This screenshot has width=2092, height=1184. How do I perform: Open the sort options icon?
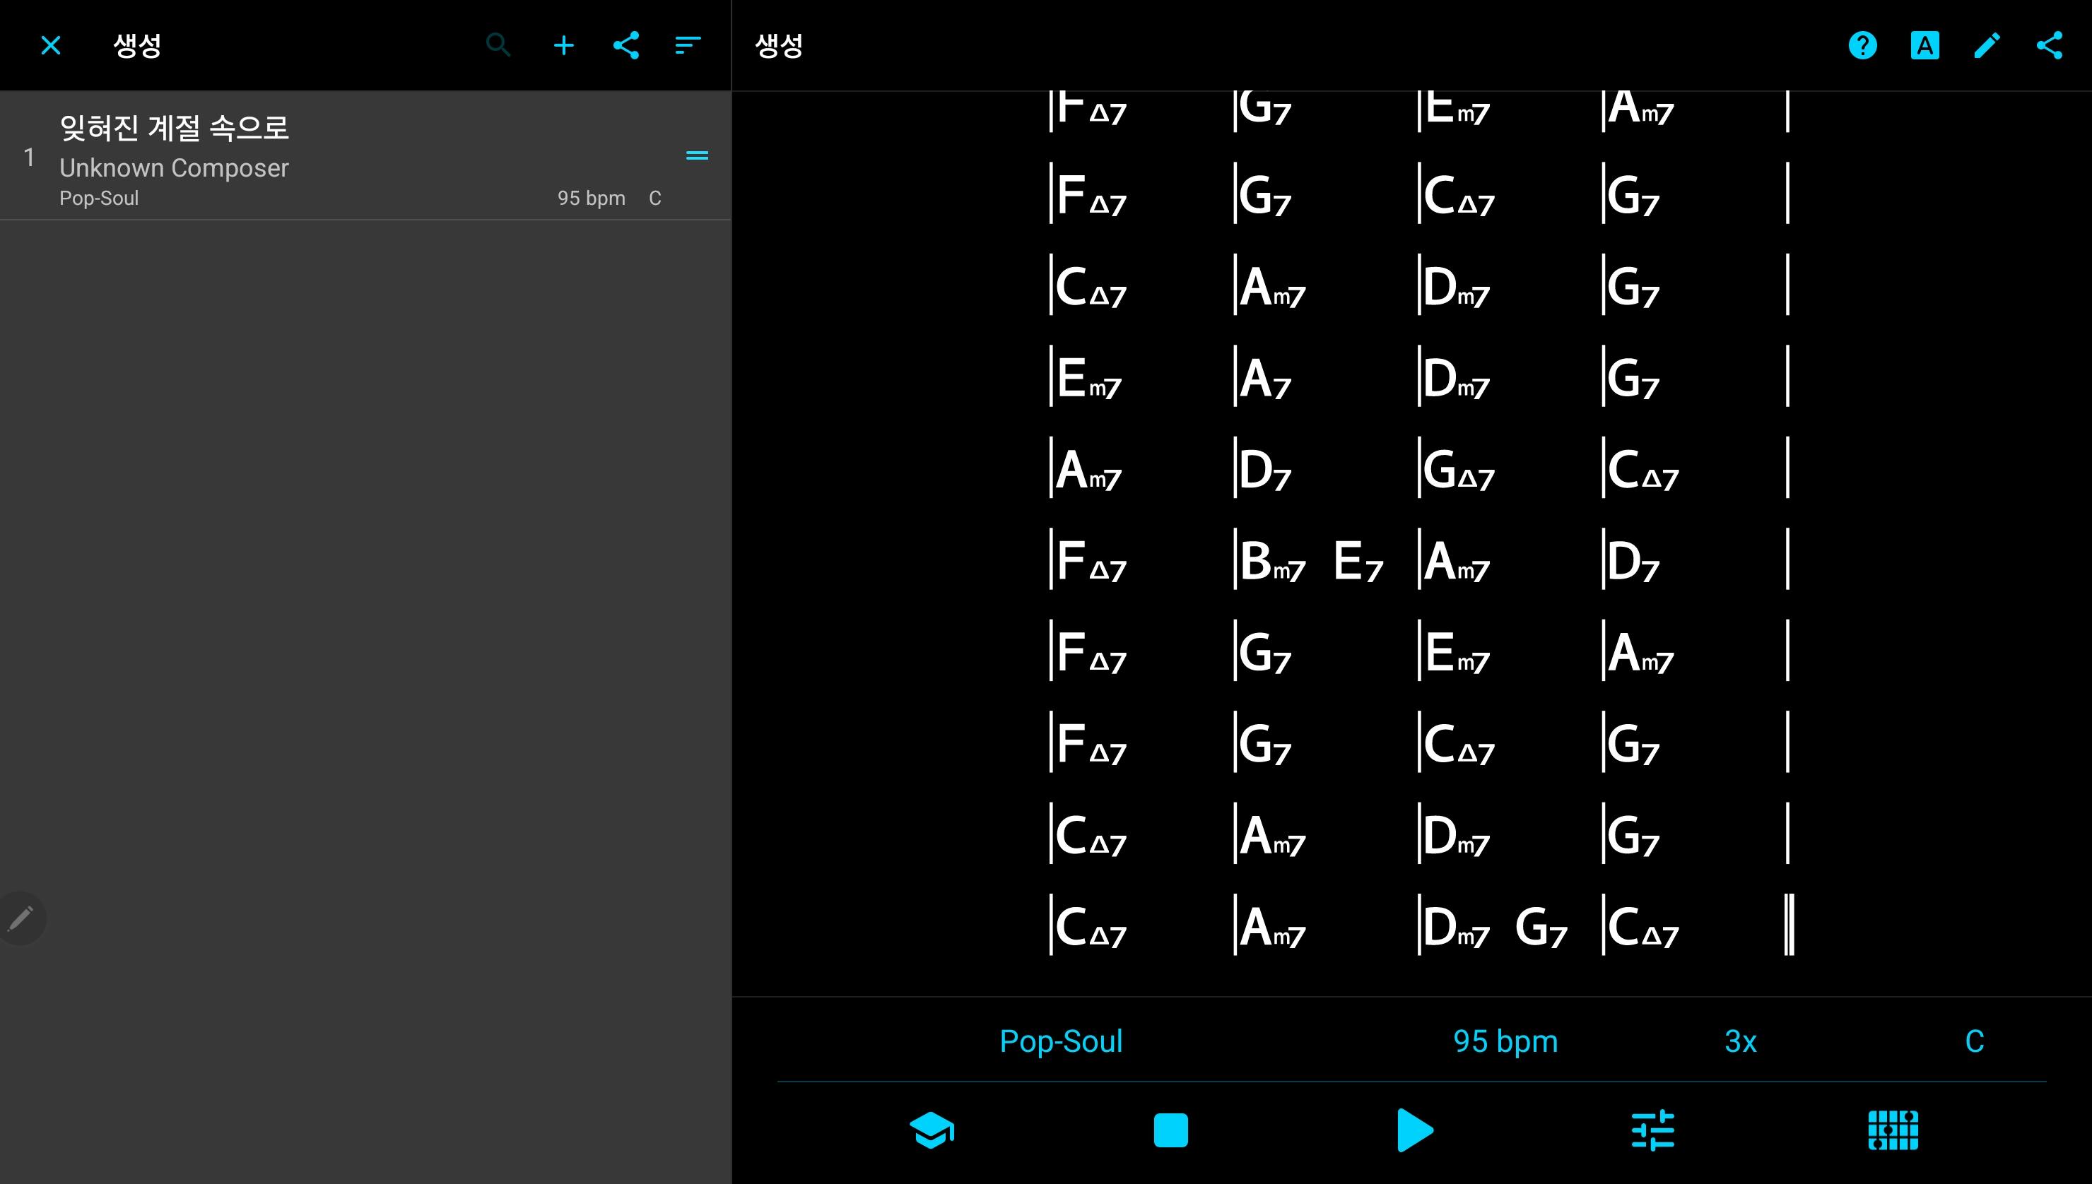[688, 45]
